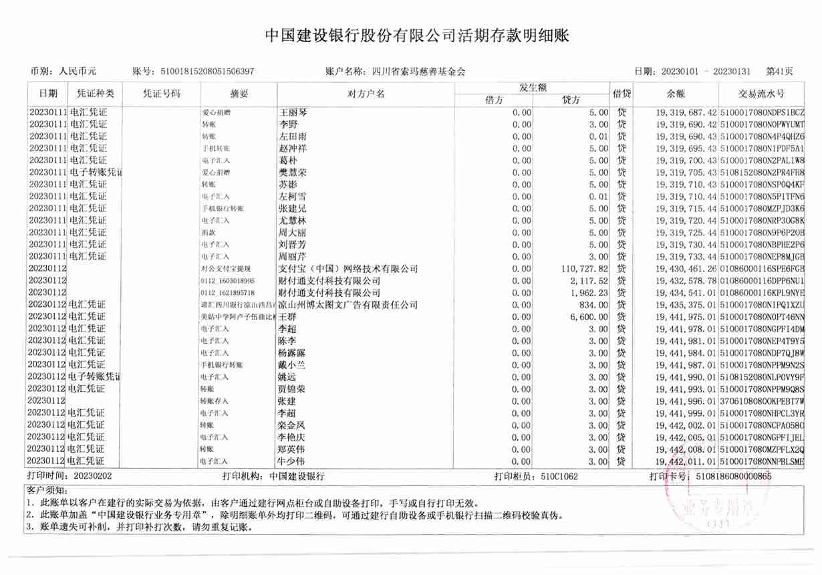822x575 pixels.
Task: Click payer name 樊慧荣
Action: pos(292,172)
